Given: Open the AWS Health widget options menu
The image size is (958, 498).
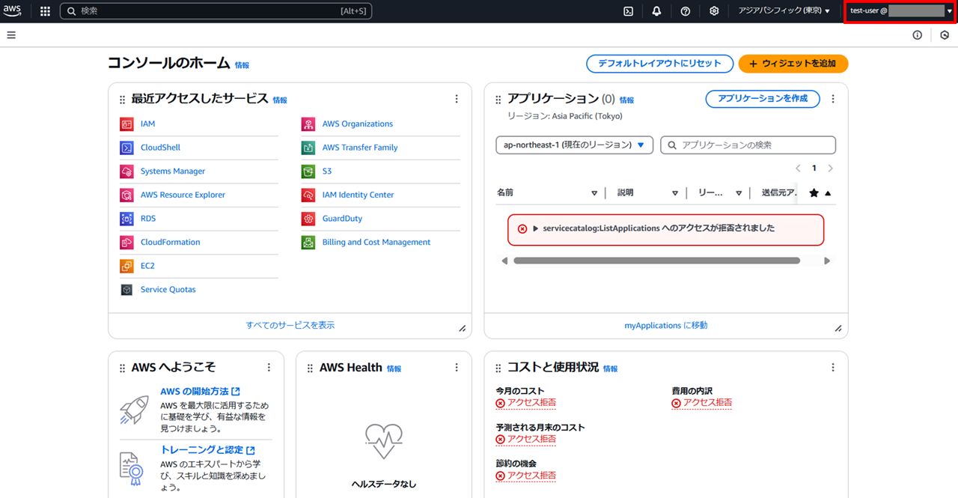Looking at the screenshot, I should point(457,368).
